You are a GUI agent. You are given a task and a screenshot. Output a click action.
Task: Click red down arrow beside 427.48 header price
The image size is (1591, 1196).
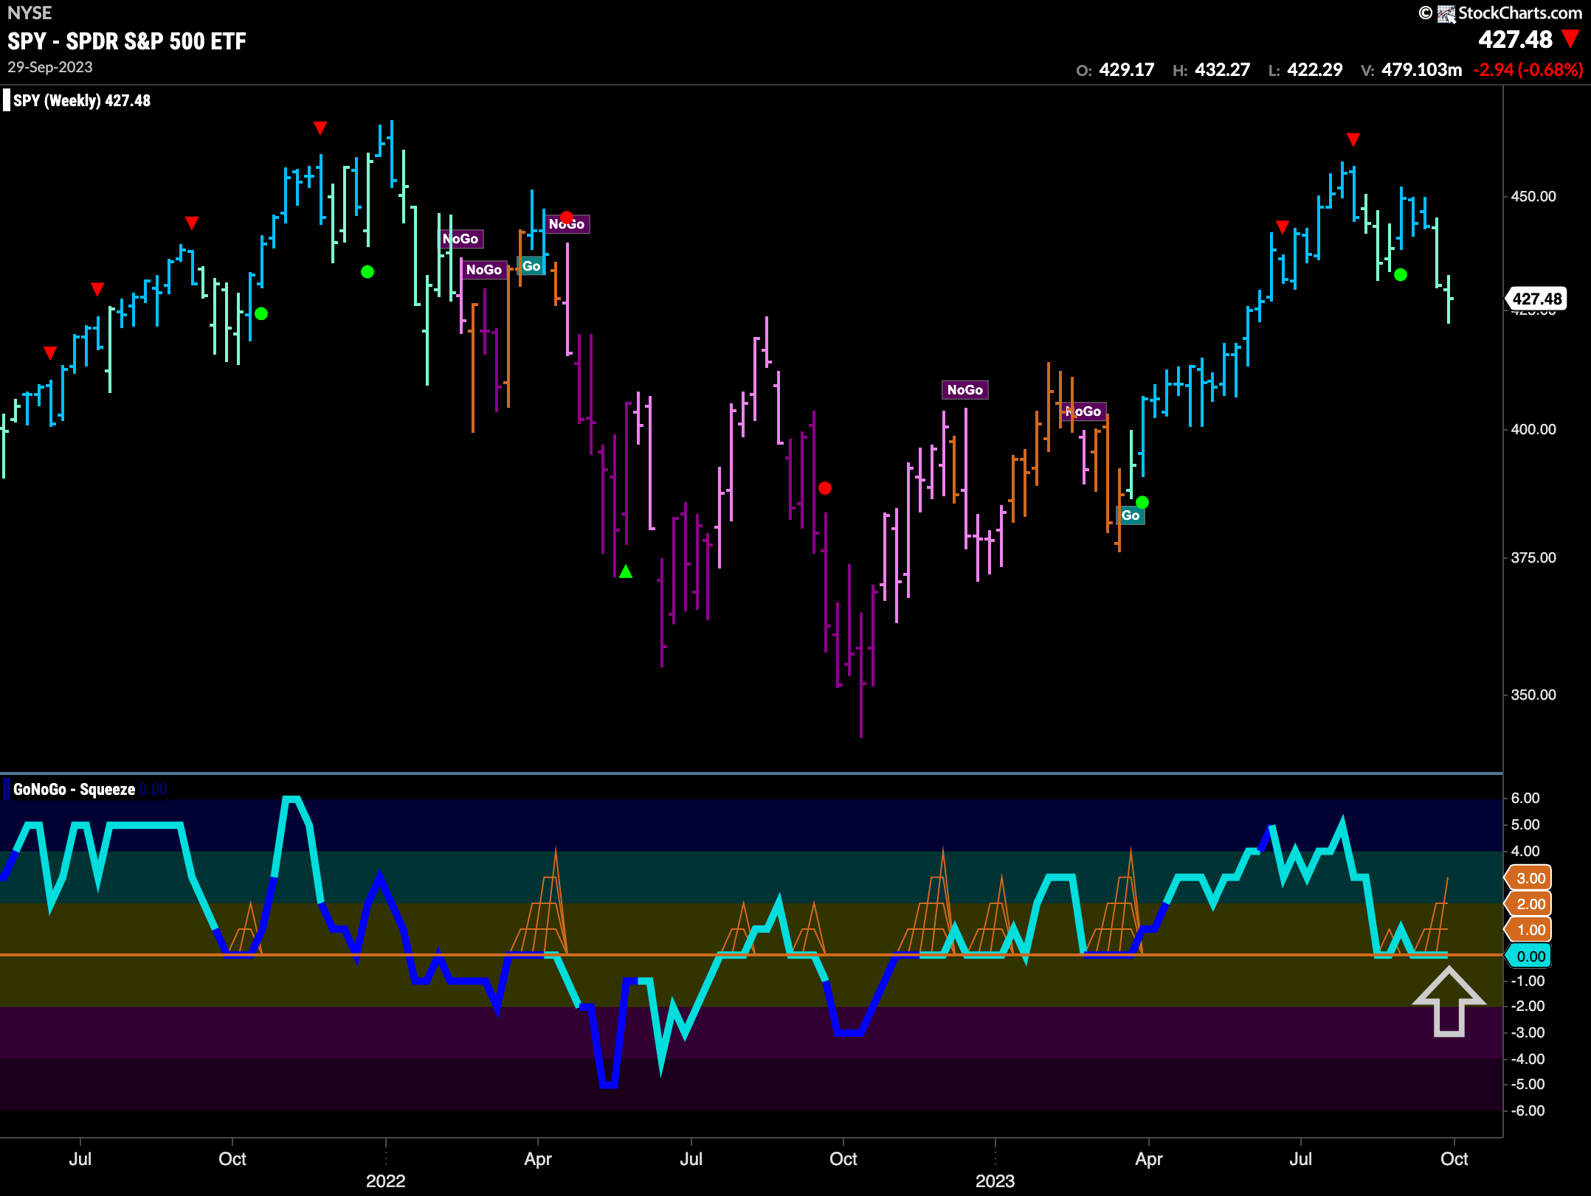pos(1571,39)
